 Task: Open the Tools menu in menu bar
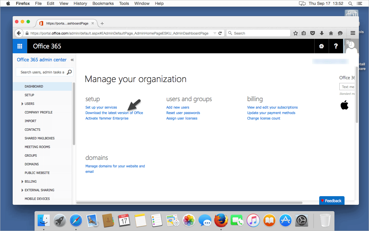[124, 3]
